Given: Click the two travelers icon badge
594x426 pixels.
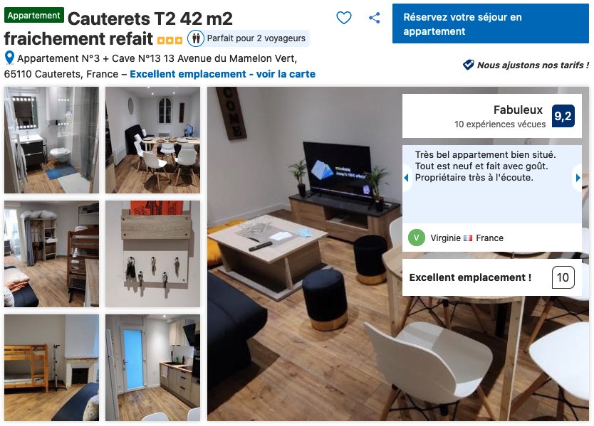Looking at the screenshot, I should click(x=196, y=38).
